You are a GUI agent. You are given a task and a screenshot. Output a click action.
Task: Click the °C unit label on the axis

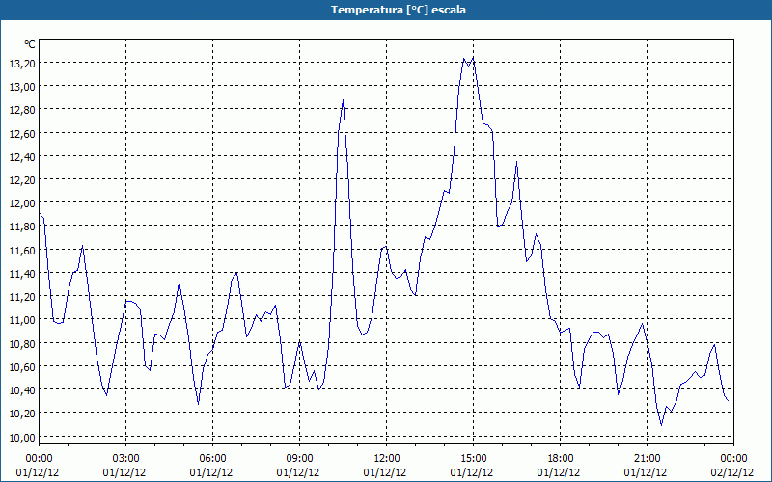point(30,44)
